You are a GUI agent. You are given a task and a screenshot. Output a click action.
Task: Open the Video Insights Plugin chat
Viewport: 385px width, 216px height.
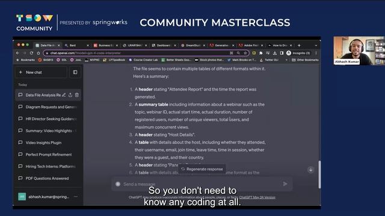click(x=48, y=143)
